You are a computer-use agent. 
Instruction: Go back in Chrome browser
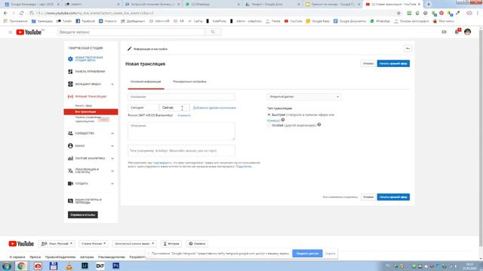[5, 14]
